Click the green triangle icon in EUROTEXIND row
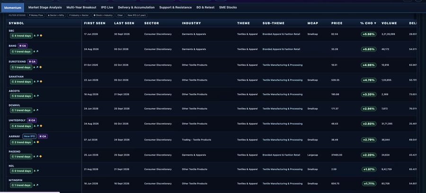This screenshot has height=193, width=426. 34,67
